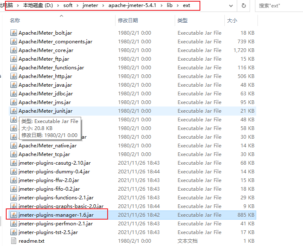Click the jar icon of jmeter-plugins-dummy-0.4.jar
Viewport: 303px width, 246px height.
pos(14,172)
